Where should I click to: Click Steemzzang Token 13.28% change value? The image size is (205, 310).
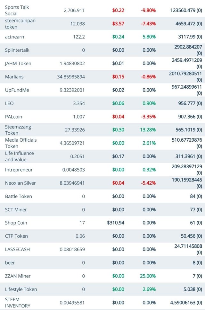(148, 130)
